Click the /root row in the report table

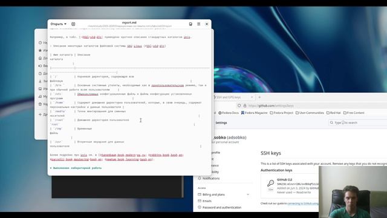[x=122, y=122]
